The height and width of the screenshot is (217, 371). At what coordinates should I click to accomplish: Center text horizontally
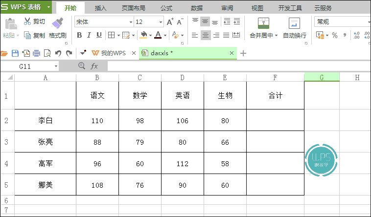tap(206, 36)
